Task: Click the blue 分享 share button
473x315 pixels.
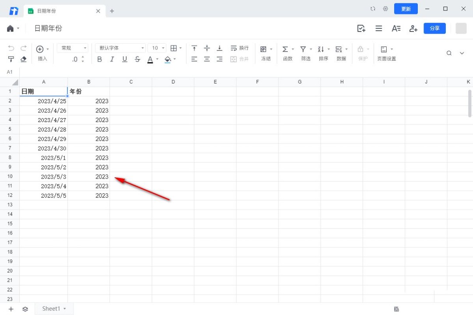Action: point(434,28)
